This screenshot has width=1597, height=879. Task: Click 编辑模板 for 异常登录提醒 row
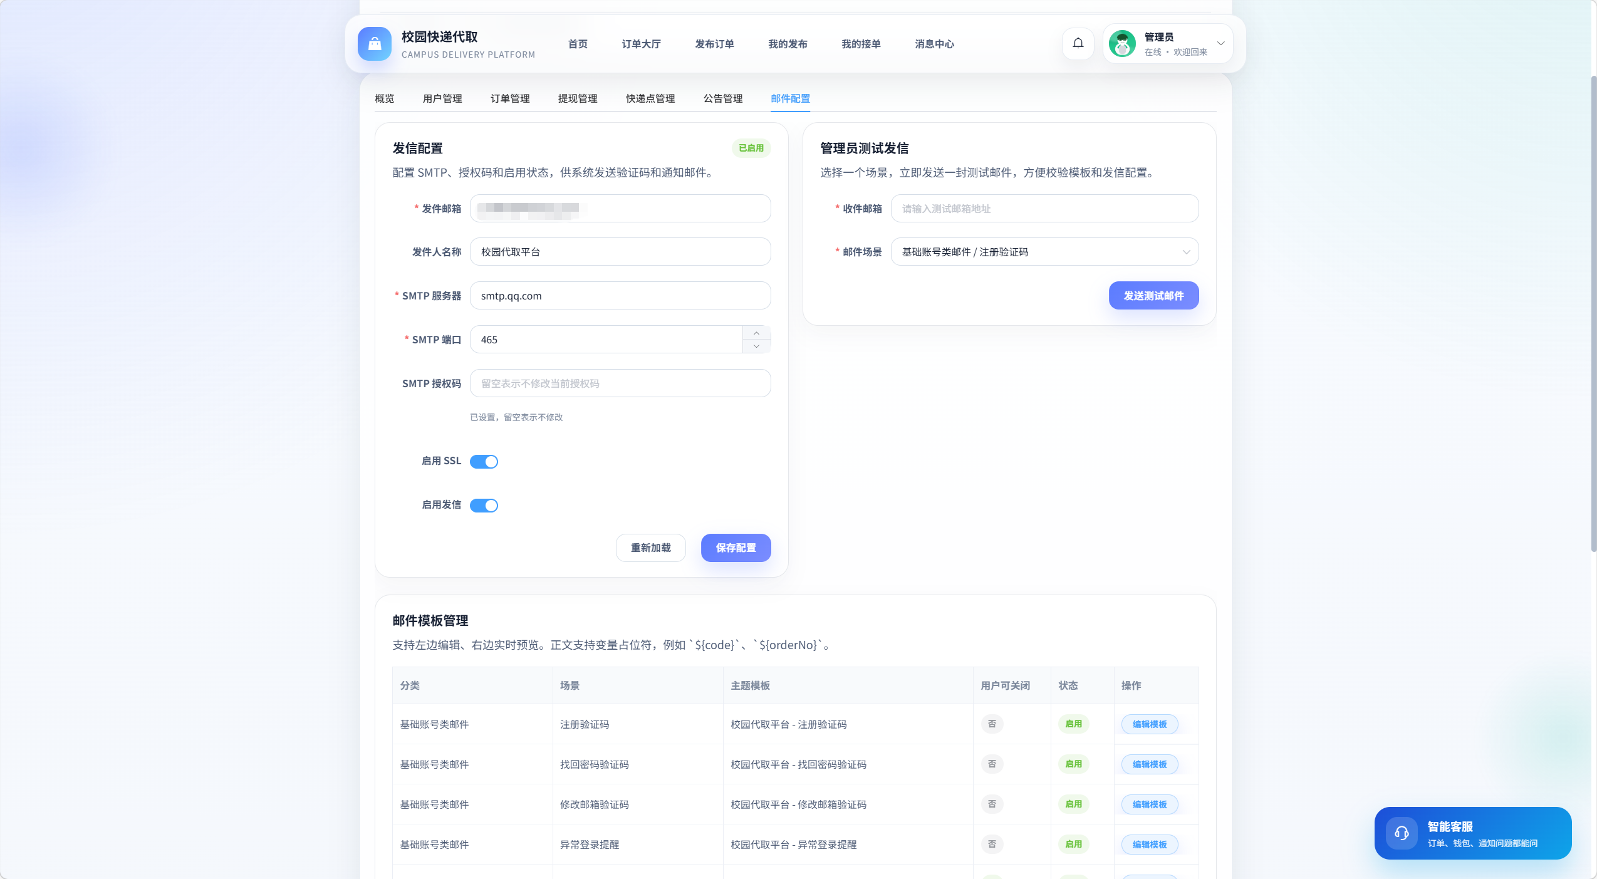click(x=1149, y=844)
